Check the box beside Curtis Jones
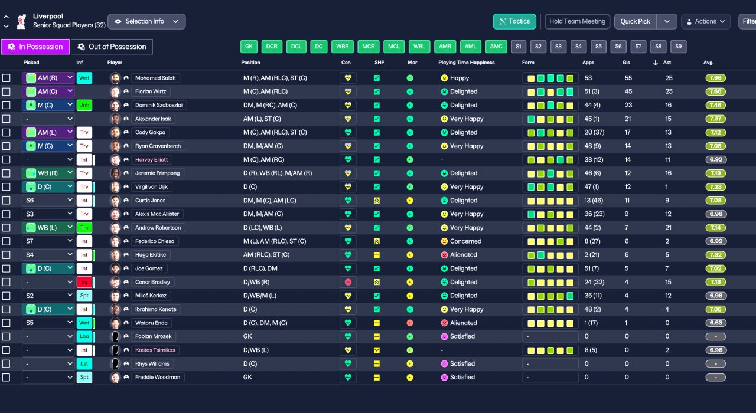Image resolution: width=756 pixels, height=413 pixels. (x=6, y=201)
